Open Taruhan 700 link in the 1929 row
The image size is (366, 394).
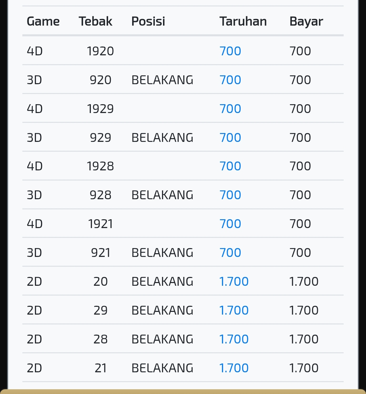[230, 109]
